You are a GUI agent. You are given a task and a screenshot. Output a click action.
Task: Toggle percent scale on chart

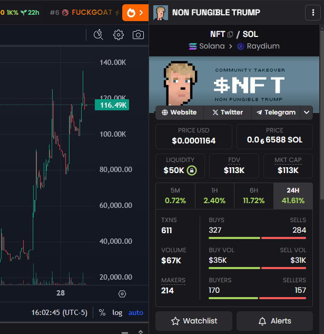coord(102,312)
